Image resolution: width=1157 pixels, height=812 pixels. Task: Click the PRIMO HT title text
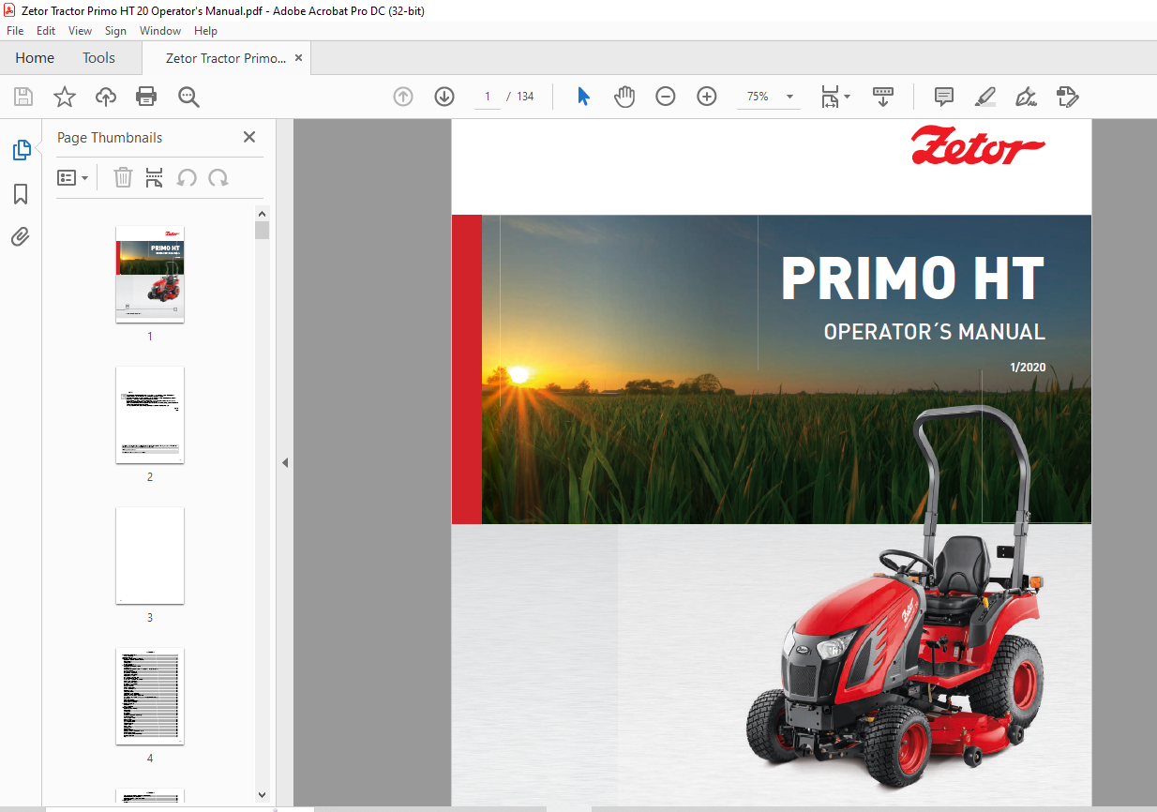pos(912,278)
